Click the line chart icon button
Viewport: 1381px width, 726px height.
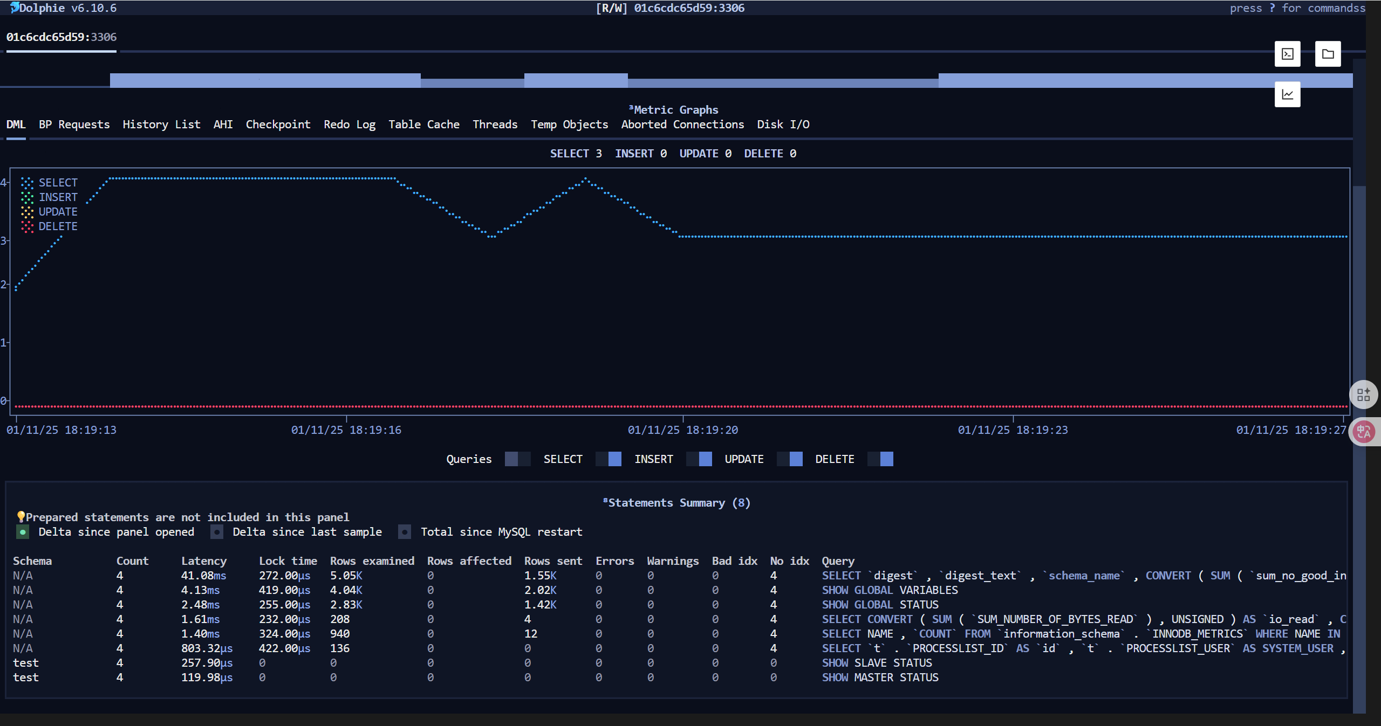tap(1287, 94)
